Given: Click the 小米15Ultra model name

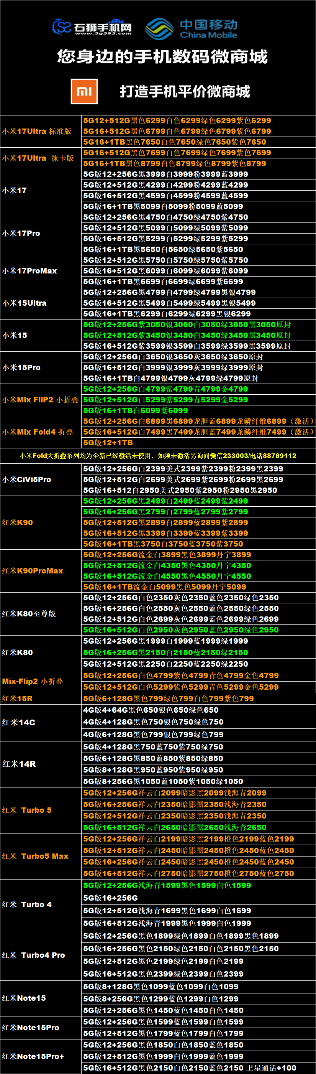Looking at the screenshot, I should coord(25,303).
